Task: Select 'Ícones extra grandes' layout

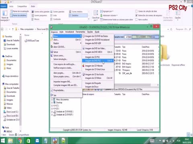Action: pos(41,12)
